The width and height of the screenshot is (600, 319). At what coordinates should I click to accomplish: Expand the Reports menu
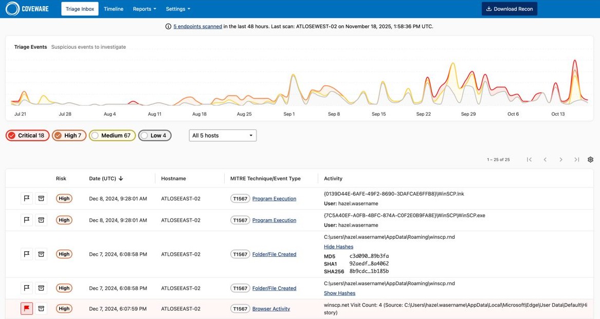point(144,9)
